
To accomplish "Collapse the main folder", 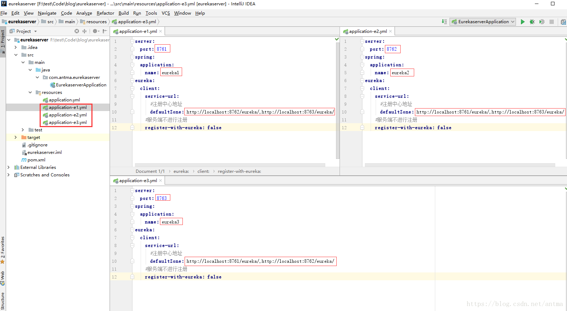I will (x=23, y=62).
